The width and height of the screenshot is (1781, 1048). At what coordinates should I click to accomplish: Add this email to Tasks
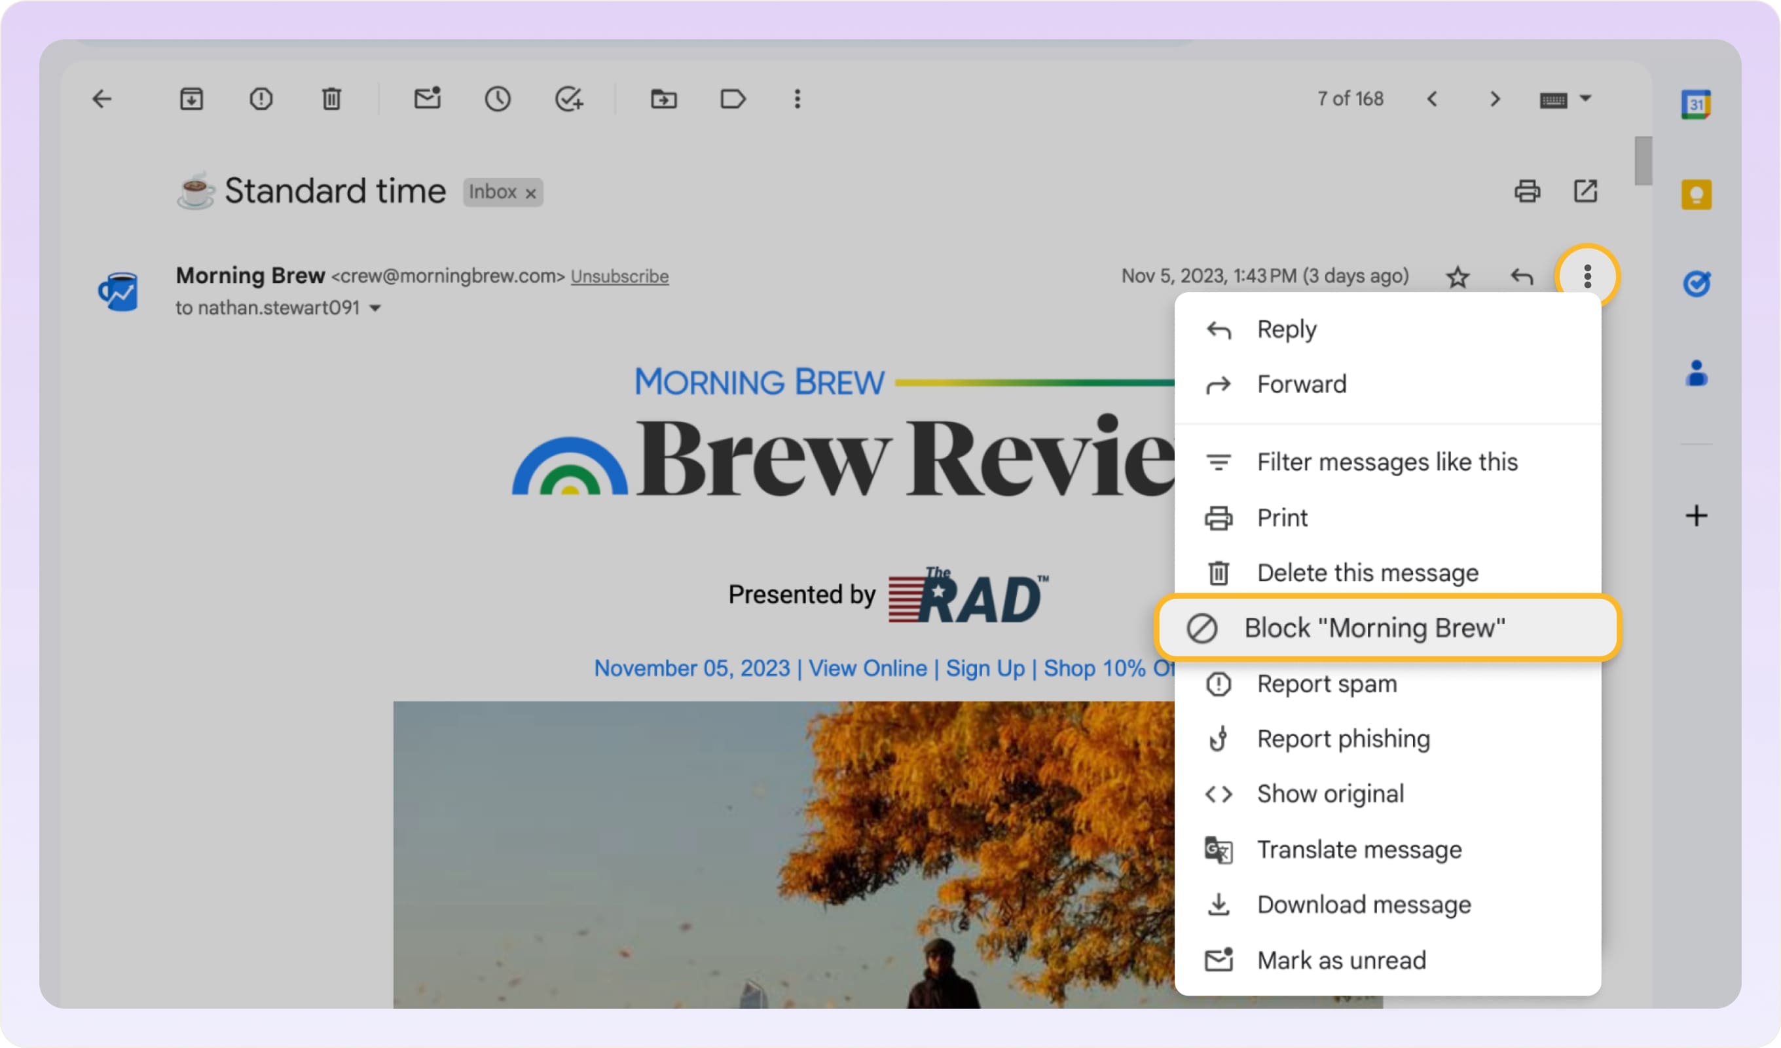pos(569,99)
